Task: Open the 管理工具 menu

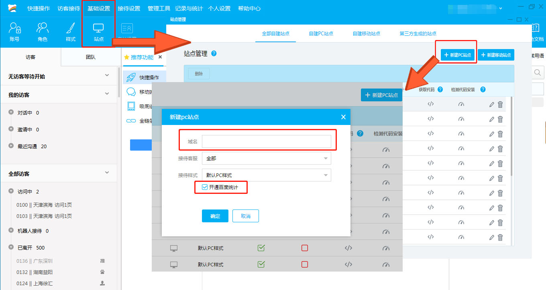Action: pos(159,8)
